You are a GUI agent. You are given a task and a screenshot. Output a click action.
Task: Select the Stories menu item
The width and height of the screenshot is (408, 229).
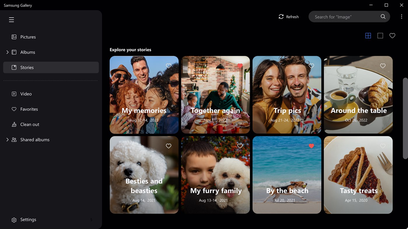27,67
